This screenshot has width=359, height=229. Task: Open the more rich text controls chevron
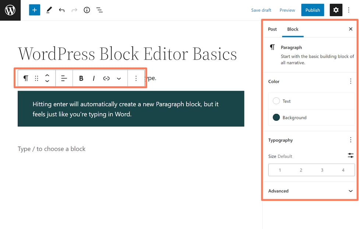[119, 78]
